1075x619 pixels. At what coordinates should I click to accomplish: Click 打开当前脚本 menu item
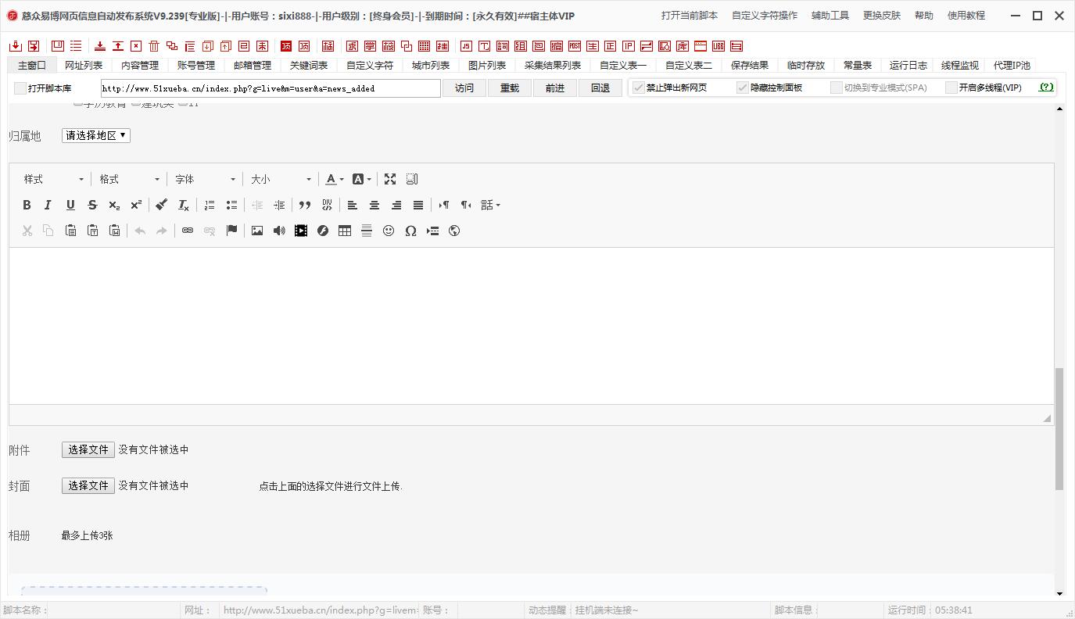click(690, 16)
